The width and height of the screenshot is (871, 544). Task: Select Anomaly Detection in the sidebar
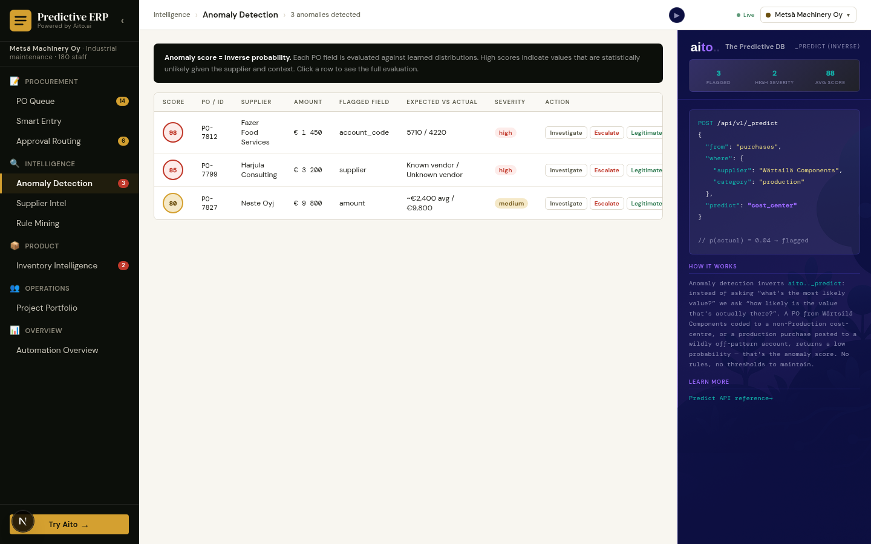[70, 183]
